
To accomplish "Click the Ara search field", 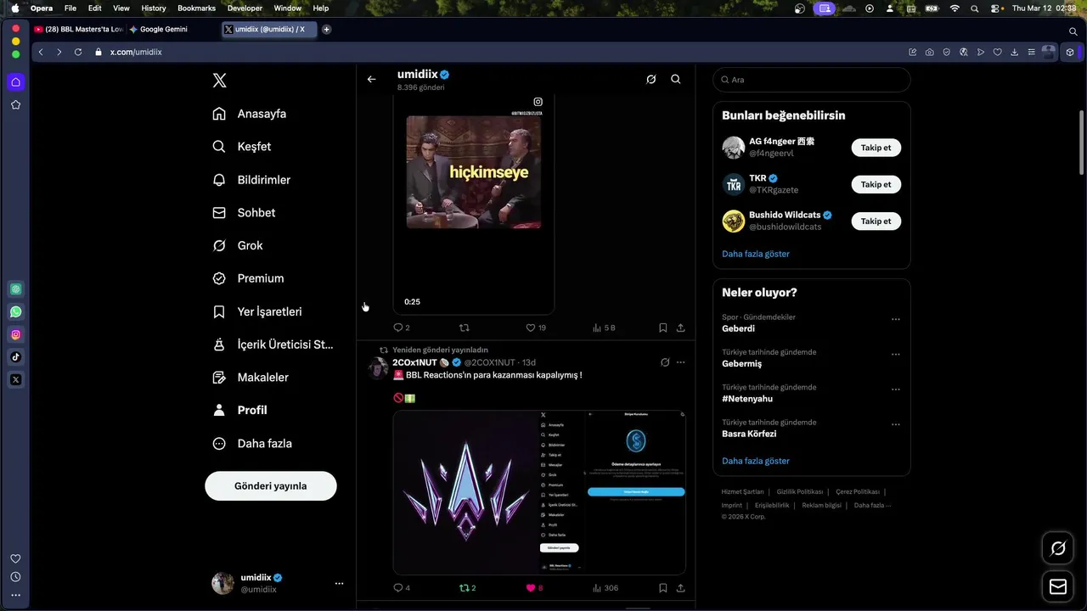I will [x=812, y=80].
